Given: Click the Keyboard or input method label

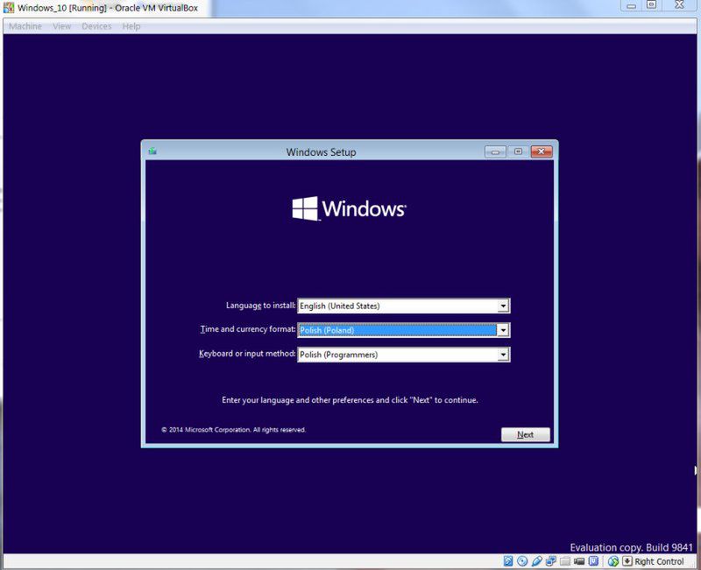Looking at the screenshot, I should [x=247, y=354].
